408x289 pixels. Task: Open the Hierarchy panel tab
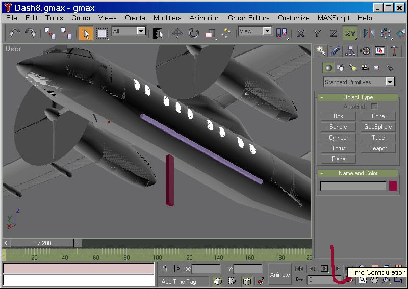tap(350, 51)
